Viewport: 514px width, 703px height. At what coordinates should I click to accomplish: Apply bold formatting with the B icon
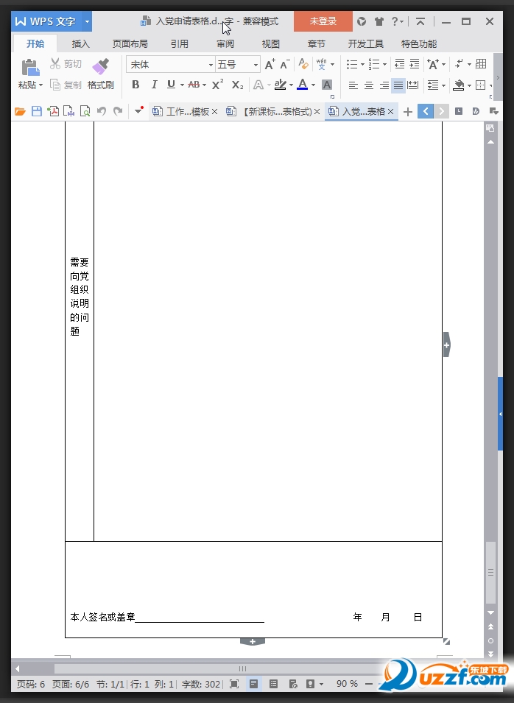pos(135,85)
